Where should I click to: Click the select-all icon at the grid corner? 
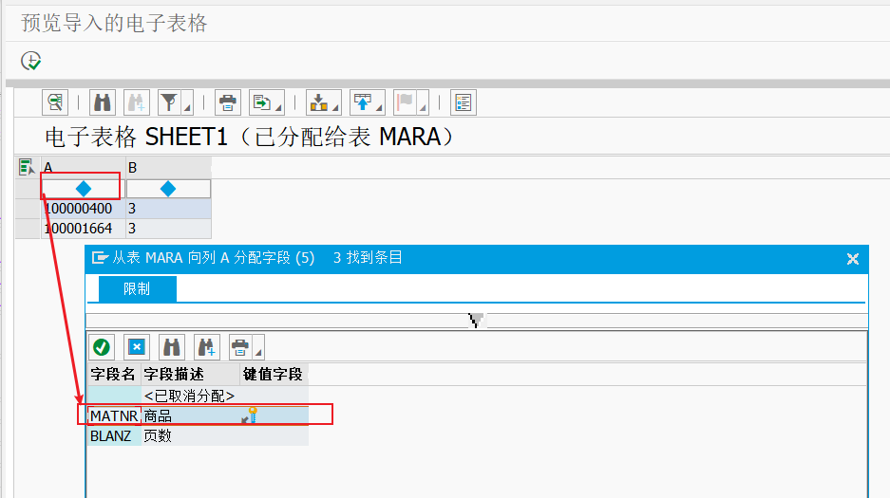[x=27, y=168]
